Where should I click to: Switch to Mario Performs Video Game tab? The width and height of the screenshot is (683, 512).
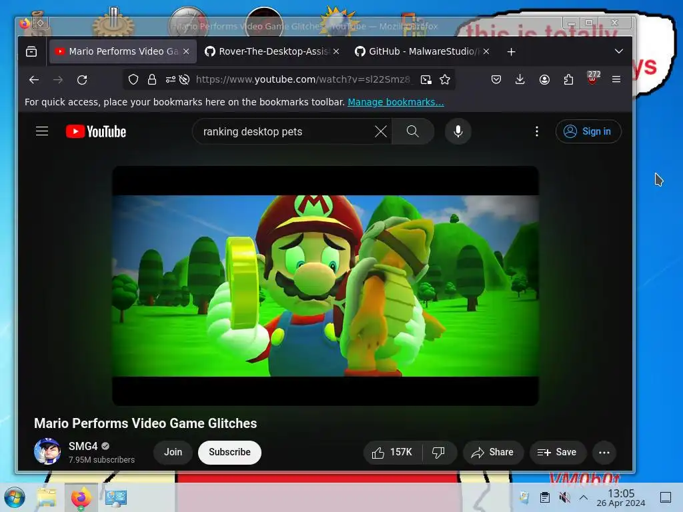pyautogui.click(x=123, y=51)
